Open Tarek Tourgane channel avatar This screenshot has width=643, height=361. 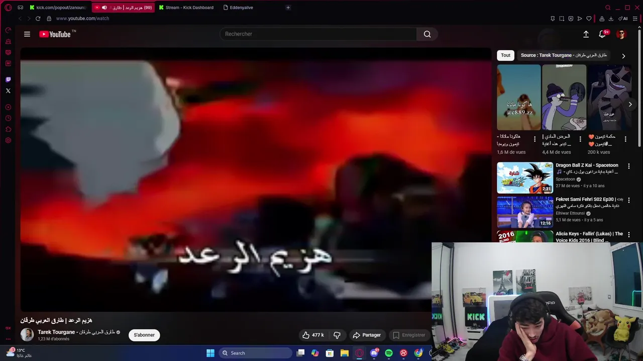[x=27, y=335]
